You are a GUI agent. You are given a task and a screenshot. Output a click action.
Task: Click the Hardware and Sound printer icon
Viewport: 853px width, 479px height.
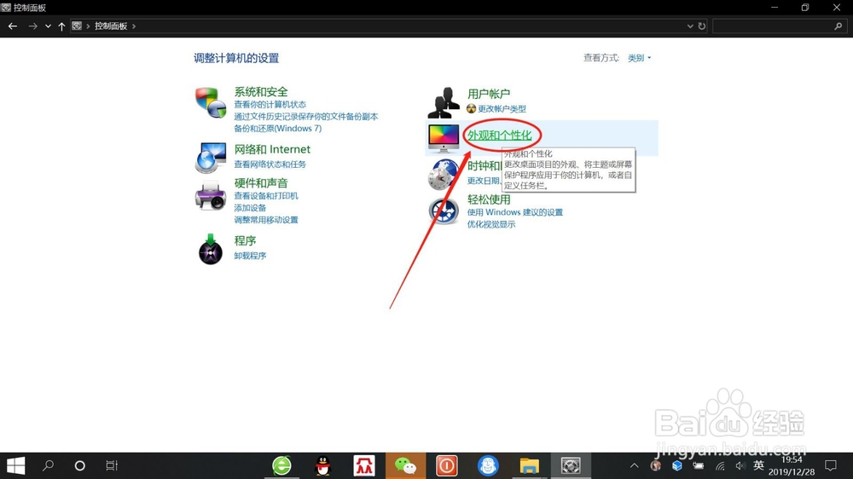(x=211, y=196)
